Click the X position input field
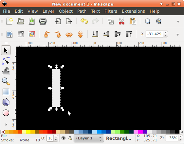184x144 pixels. 154,34
